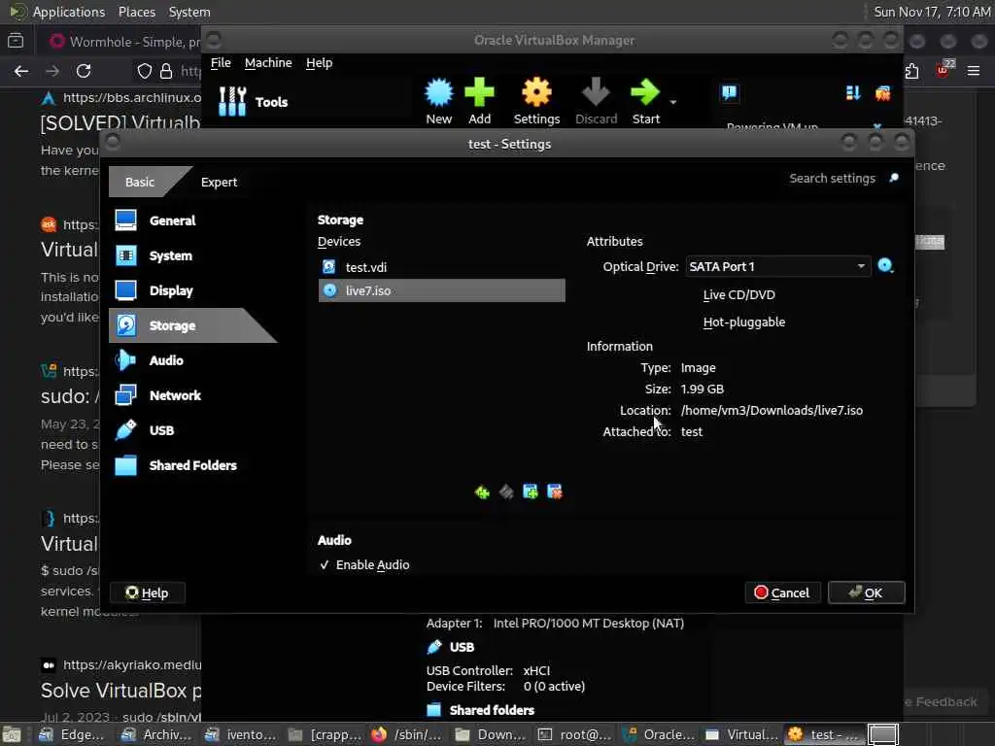Click the Tools icon in VirtualBox Manager
Screen dimensions: 995x746
(x=232, y=101)
